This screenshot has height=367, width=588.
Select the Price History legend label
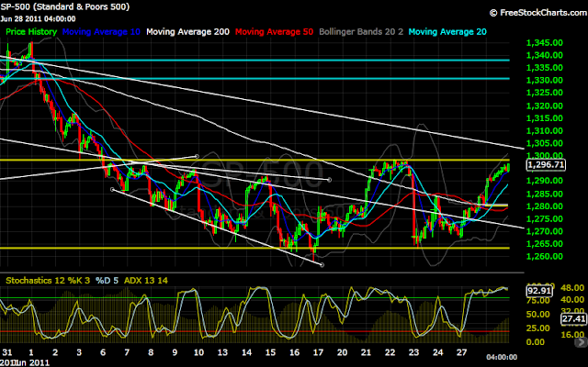pos(31,32)
